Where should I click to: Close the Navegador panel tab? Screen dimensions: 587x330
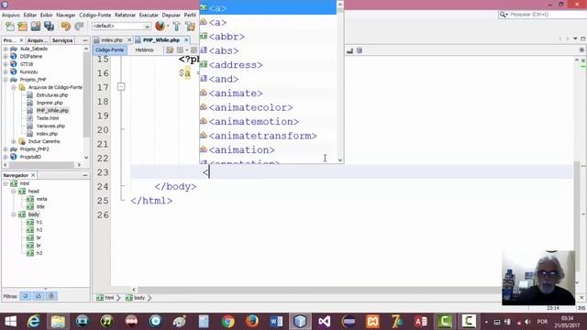[33, 175]
